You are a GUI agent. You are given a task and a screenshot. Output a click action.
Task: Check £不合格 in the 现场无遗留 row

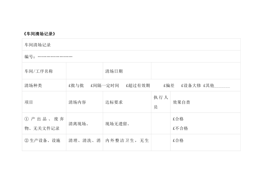tap(180, 128)
